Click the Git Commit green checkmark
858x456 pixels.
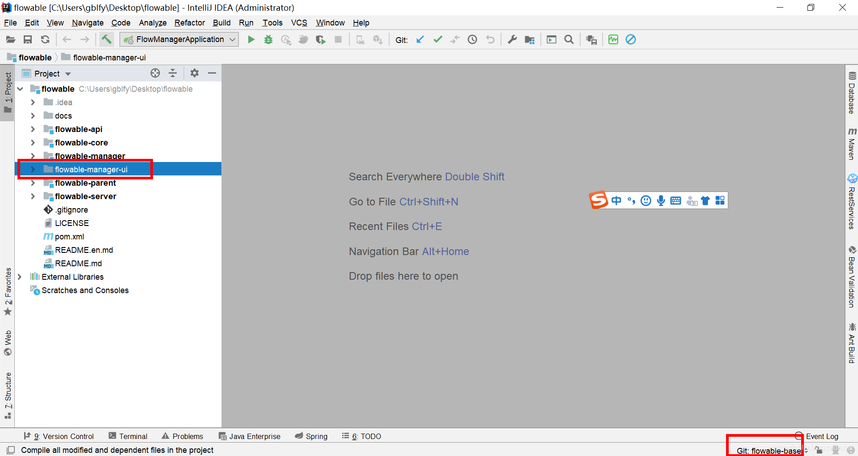pyautogui.click(x=437, y=39)
